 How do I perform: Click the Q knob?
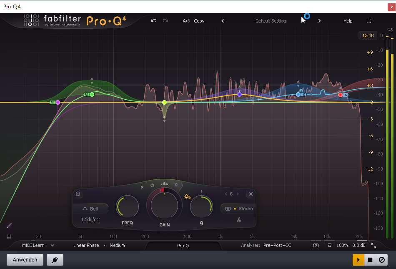201,206
